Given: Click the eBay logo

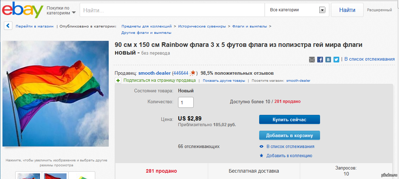Looking at the screenshot, I should pos(23,10).
